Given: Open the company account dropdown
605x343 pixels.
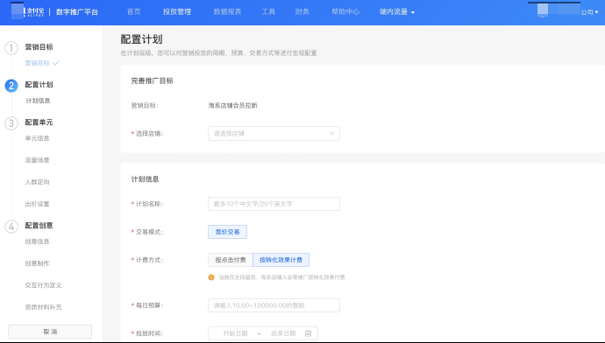Looking at the screenshot, I should 590,12.
